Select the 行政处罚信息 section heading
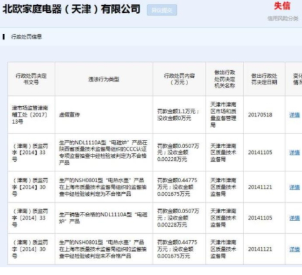 click(x=26, y=37)
